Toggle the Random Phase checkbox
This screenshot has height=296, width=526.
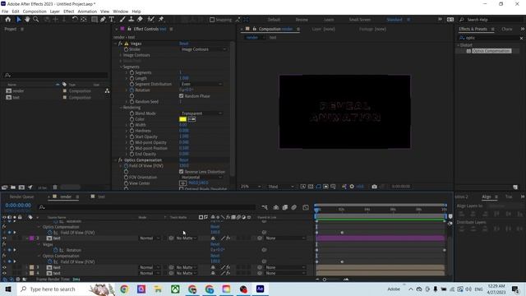pyautogui.click(x=182, y=96)
